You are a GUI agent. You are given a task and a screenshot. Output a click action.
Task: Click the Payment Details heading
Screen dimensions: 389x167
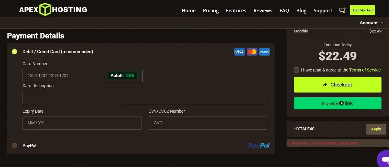point(35,36)
